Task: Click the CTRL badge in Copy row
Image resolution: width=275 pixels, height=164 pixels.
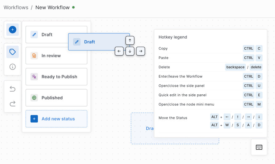Action: [x=248, y=49]
